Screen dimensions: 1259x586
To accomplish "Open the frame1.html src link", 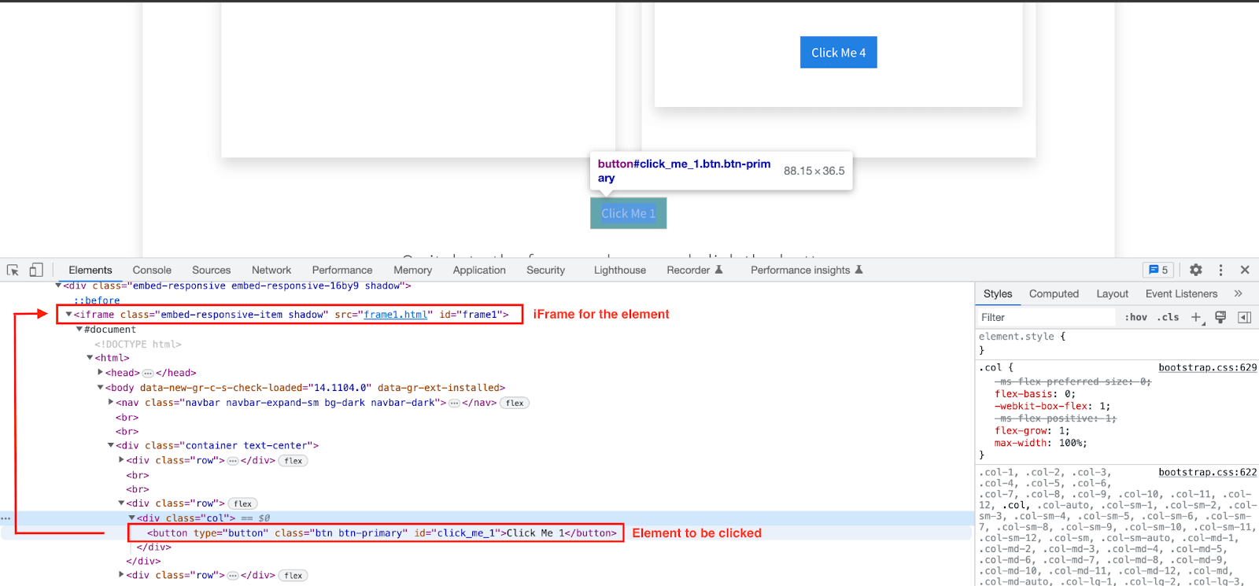I will coord(395,315).
